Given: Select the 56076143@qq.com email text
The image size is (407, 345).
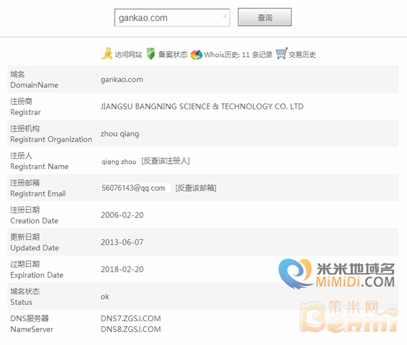Looking at the screenshot, I should (x=133, y=188).
